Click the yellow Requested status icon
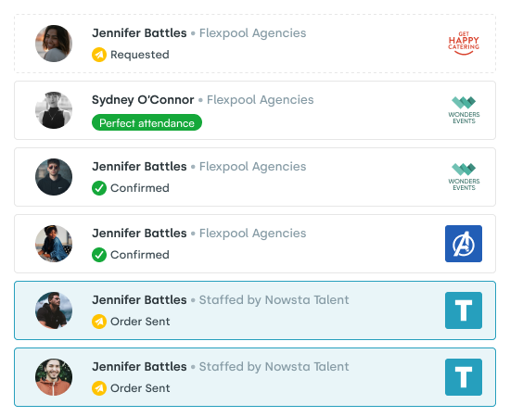The width and height of the screenshot is (510, 417). 99,55
